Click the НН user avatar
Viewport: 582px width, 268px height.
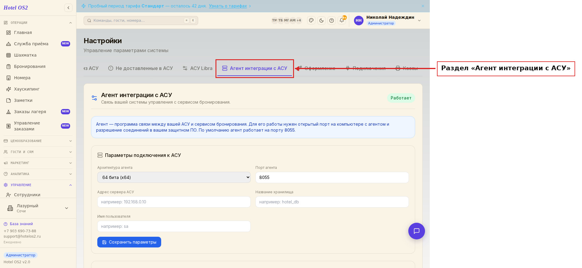[x=359, y=21]
